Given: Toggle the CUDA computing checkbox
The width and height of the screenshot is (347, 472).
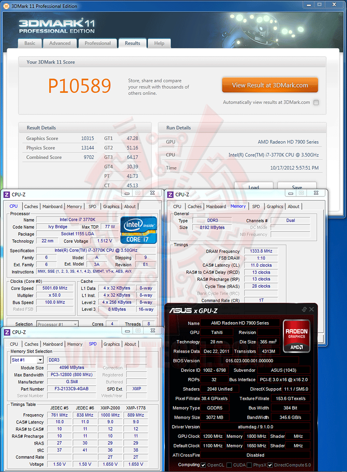Looking at the screenshot, I should click(229, 465).
